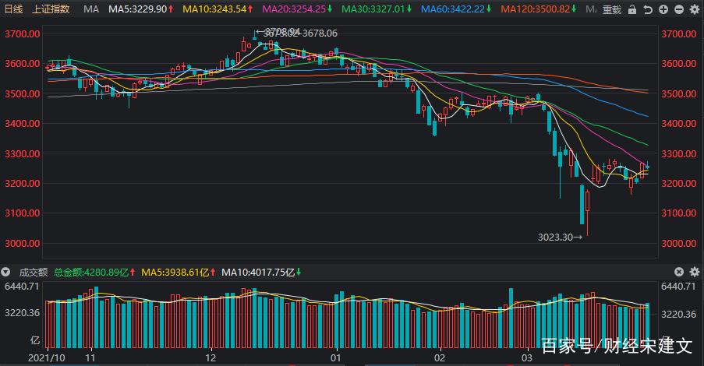Screen dimensions: 704x366
Task: Click the lock icon in chart toolbar
Action: (632, 9)
